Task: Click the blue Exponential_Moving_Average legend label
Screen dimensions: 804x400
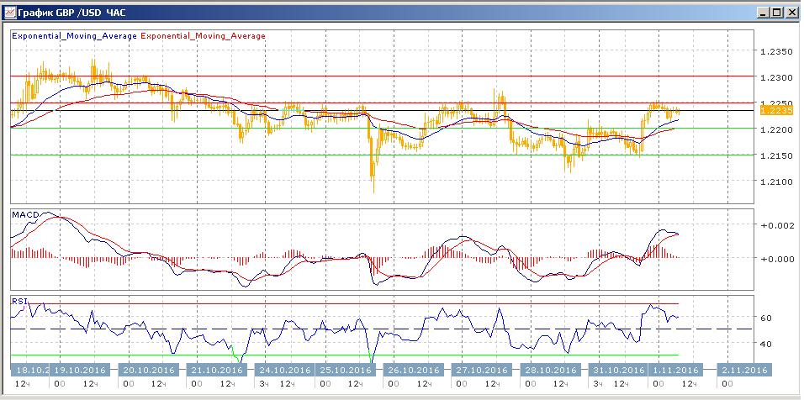Action: click(x=74, y=36)
